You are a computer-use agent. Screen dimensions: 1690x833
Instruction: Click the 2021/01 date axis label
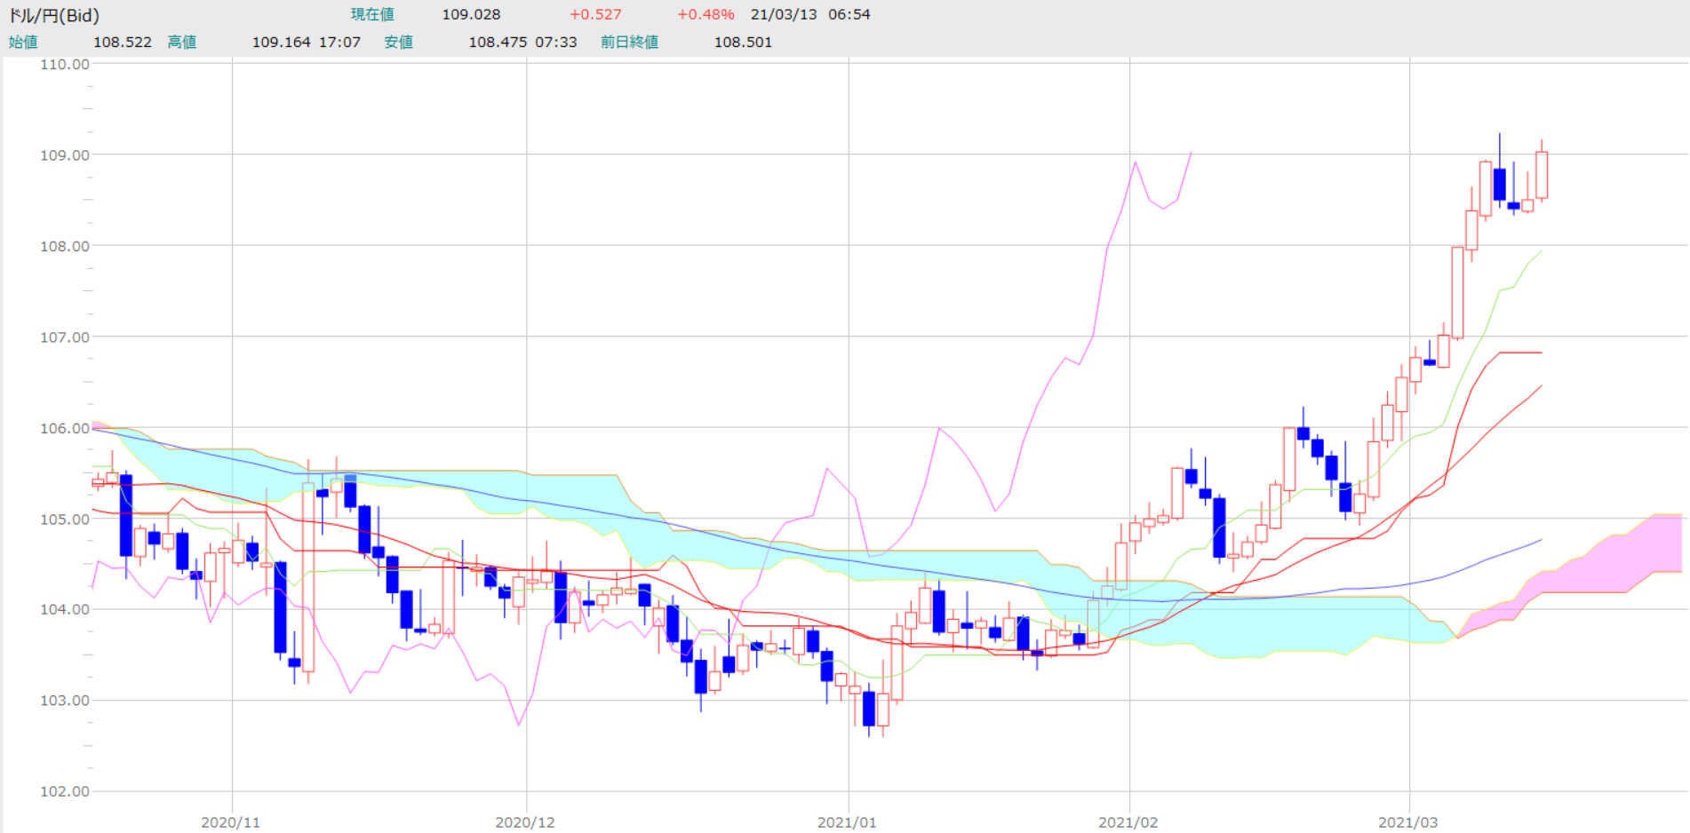pos(847,822)
